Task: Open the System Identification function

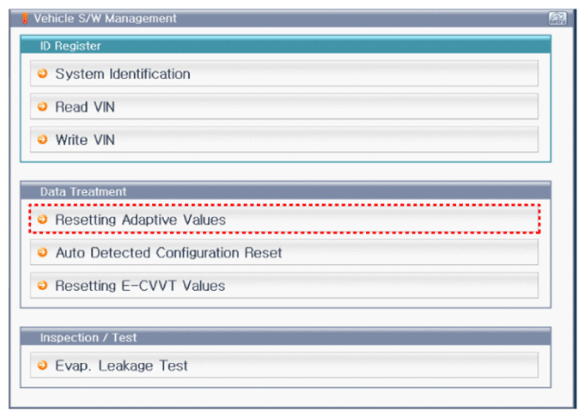Action: [123, 74]
